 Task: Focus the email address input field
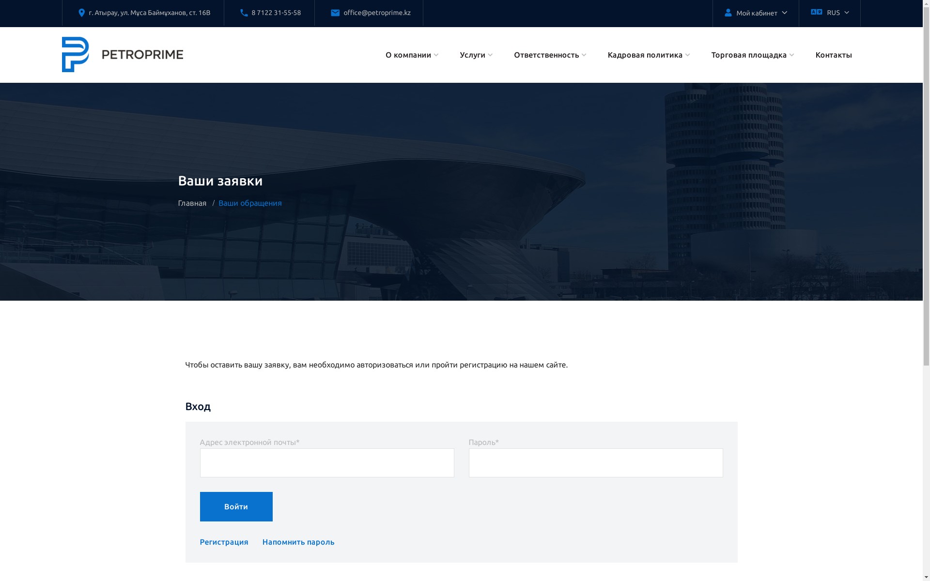point(327,463)
